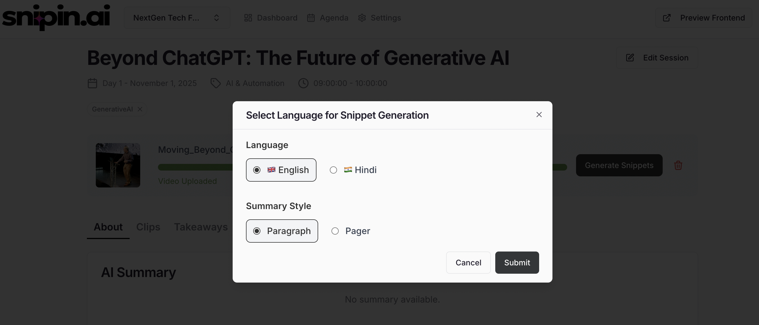The height and width of the screenshot is (325, 759).
Task: Expand the NextGen Tech event dropdown
Action: 177,18
